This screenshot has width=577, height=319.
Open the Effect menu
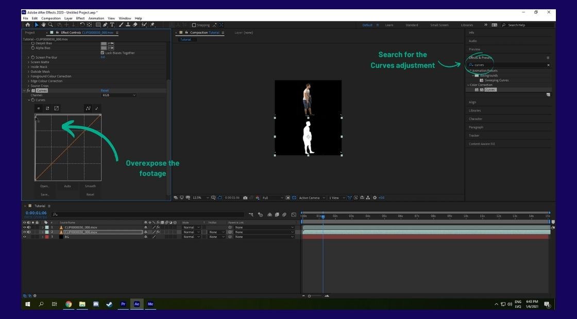pyautogui.click(x=80, y=17)
